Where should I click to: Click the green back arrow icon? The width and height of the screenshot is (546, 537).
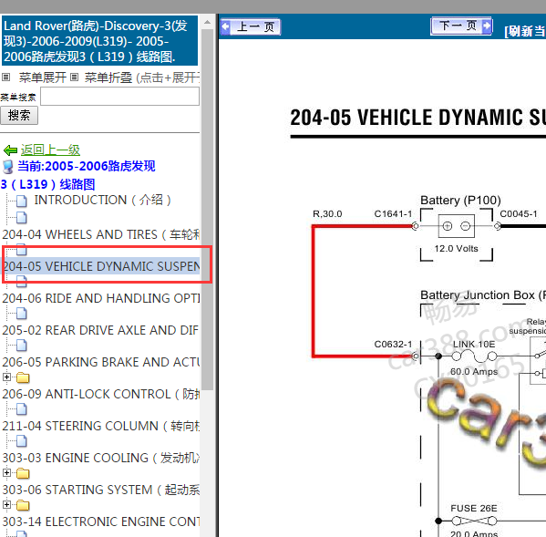(x=10, y=150)
